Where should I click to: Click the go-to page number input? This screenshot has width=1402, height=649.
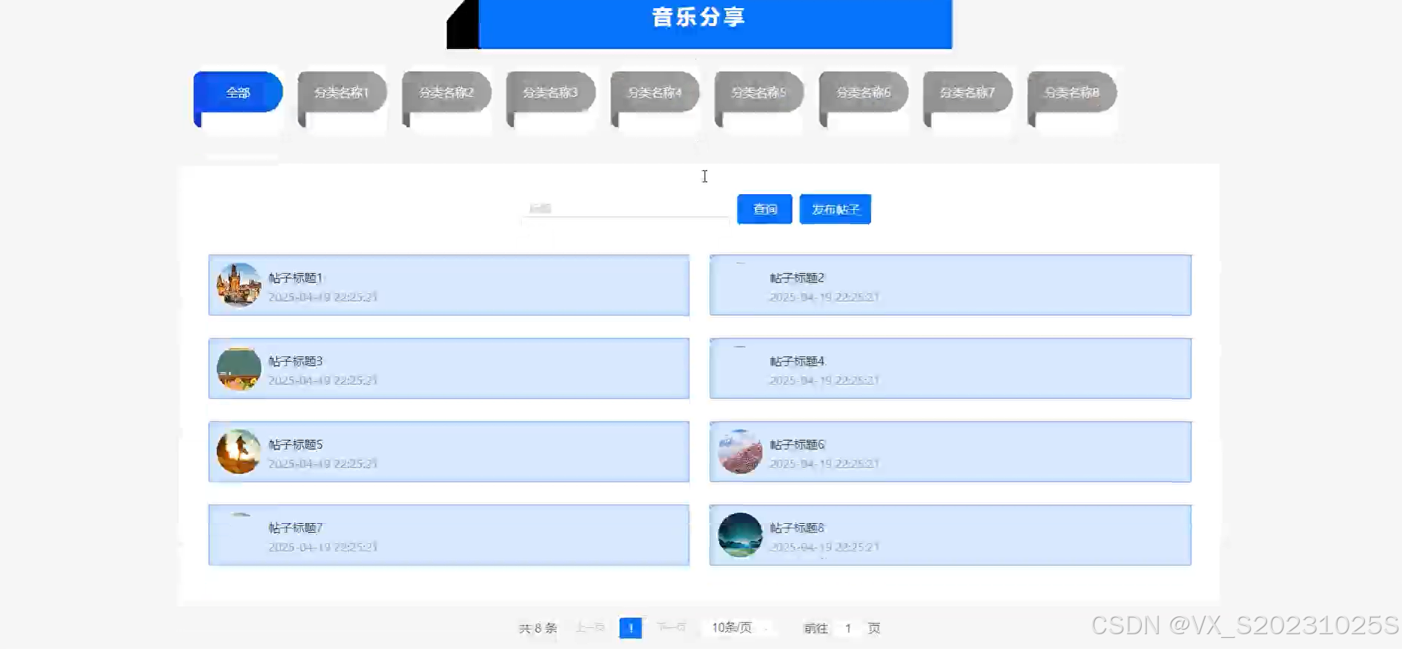848,628
